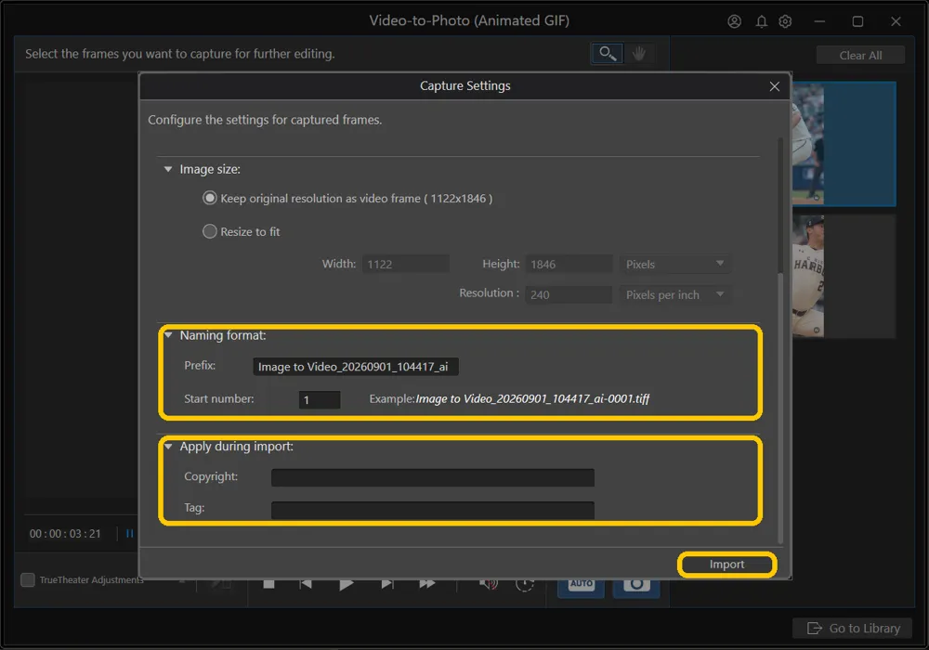Select the hand pan tool
Viewport: 929px width, 650px height.
pyautogui.click(x=639, y=53)
